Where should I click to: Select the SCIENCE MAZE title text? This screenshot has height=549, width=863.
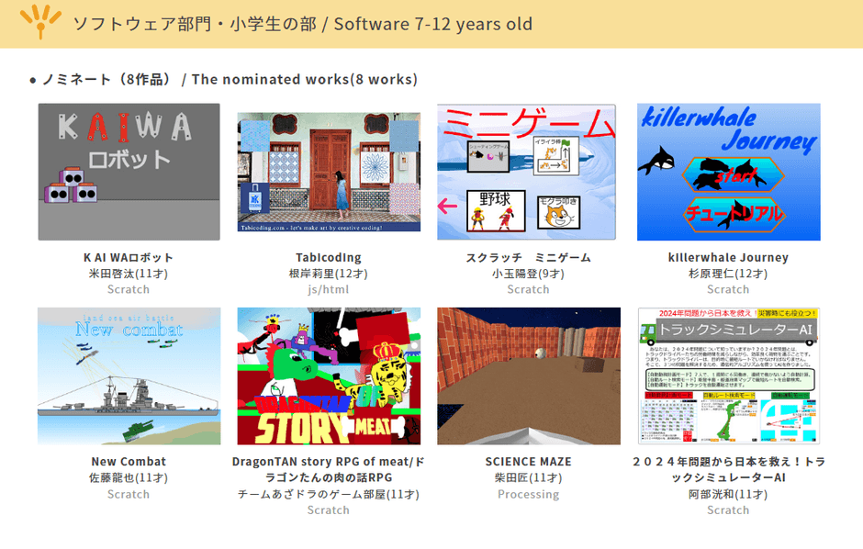528,462
